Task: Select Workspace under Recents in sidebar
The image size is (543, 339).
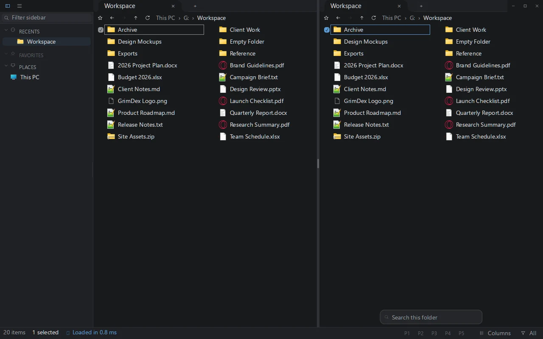Action: pos(47,42)
